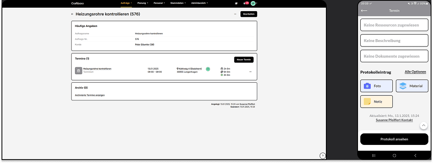This screenshot has height=163, width=433.
Task: Tap Android back navigation chevron
Action: 415,156
